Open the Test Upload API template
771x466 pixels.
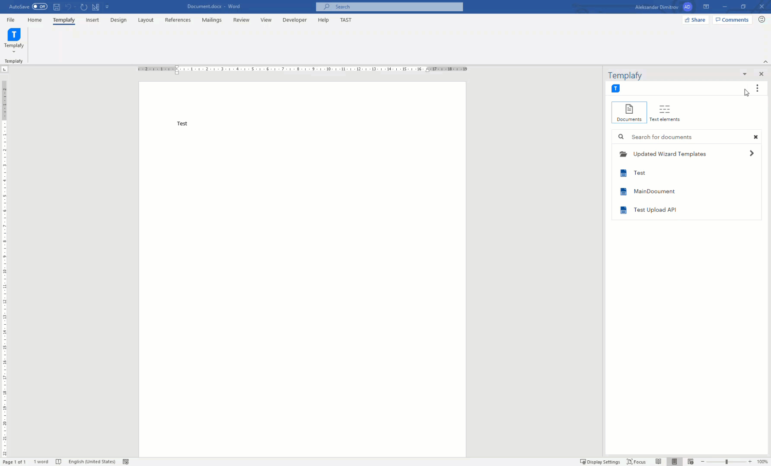[686, 210]
